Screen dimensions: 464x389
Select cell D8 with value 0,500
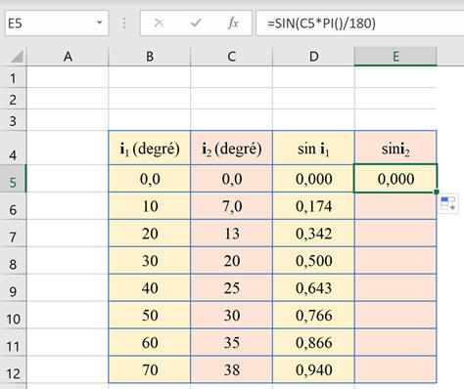(x=313, y=261)
